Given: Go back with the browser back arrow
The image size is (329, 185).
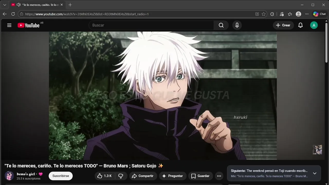Looking at the screenshot, I should point(5,14).
